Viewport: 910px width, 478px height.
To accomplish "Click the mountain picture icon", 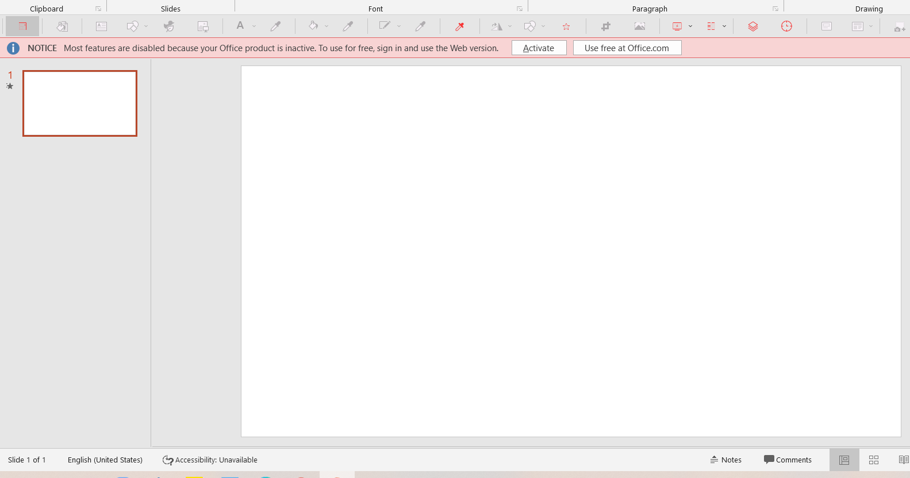I will coord(640,26).
